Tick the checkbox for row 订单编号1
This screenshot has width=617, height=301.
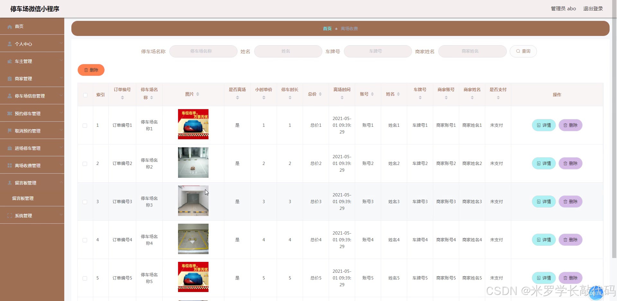(85, 125)
